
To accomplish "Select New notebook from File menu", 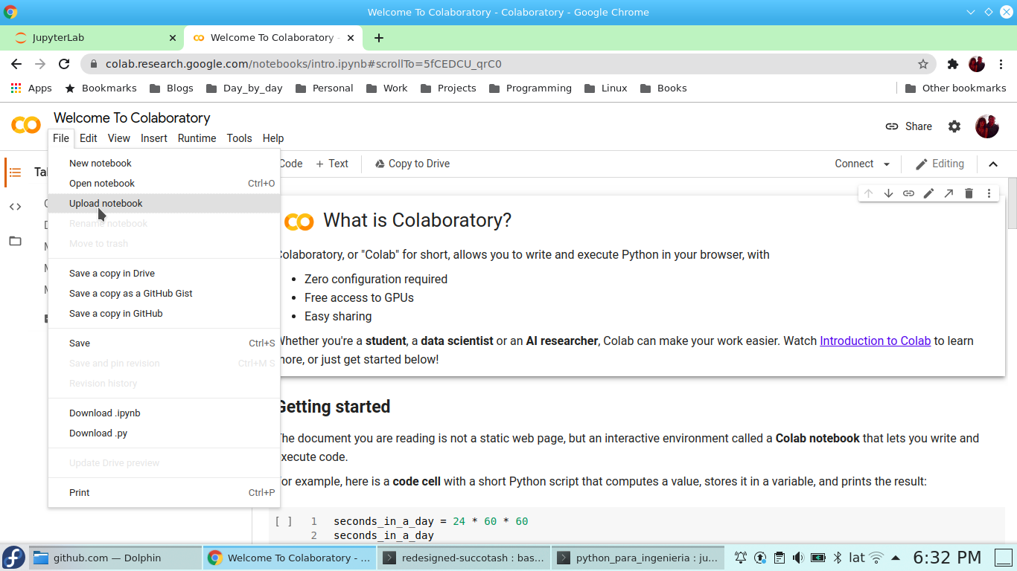I will [165, 164].
